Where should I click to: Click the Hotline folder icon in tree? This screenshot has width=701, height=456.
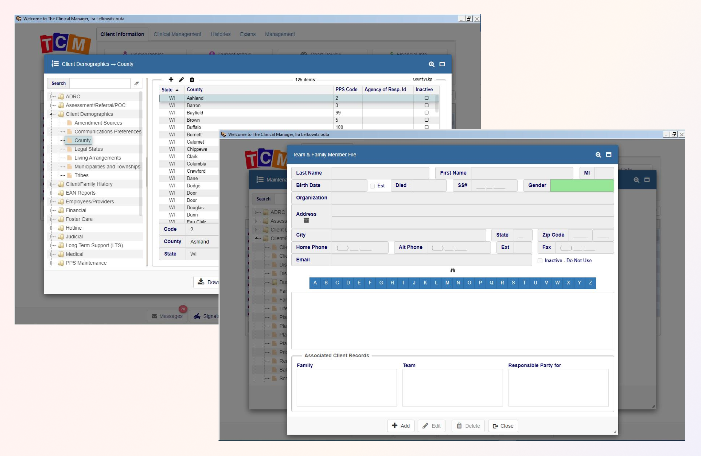point(61,227)
